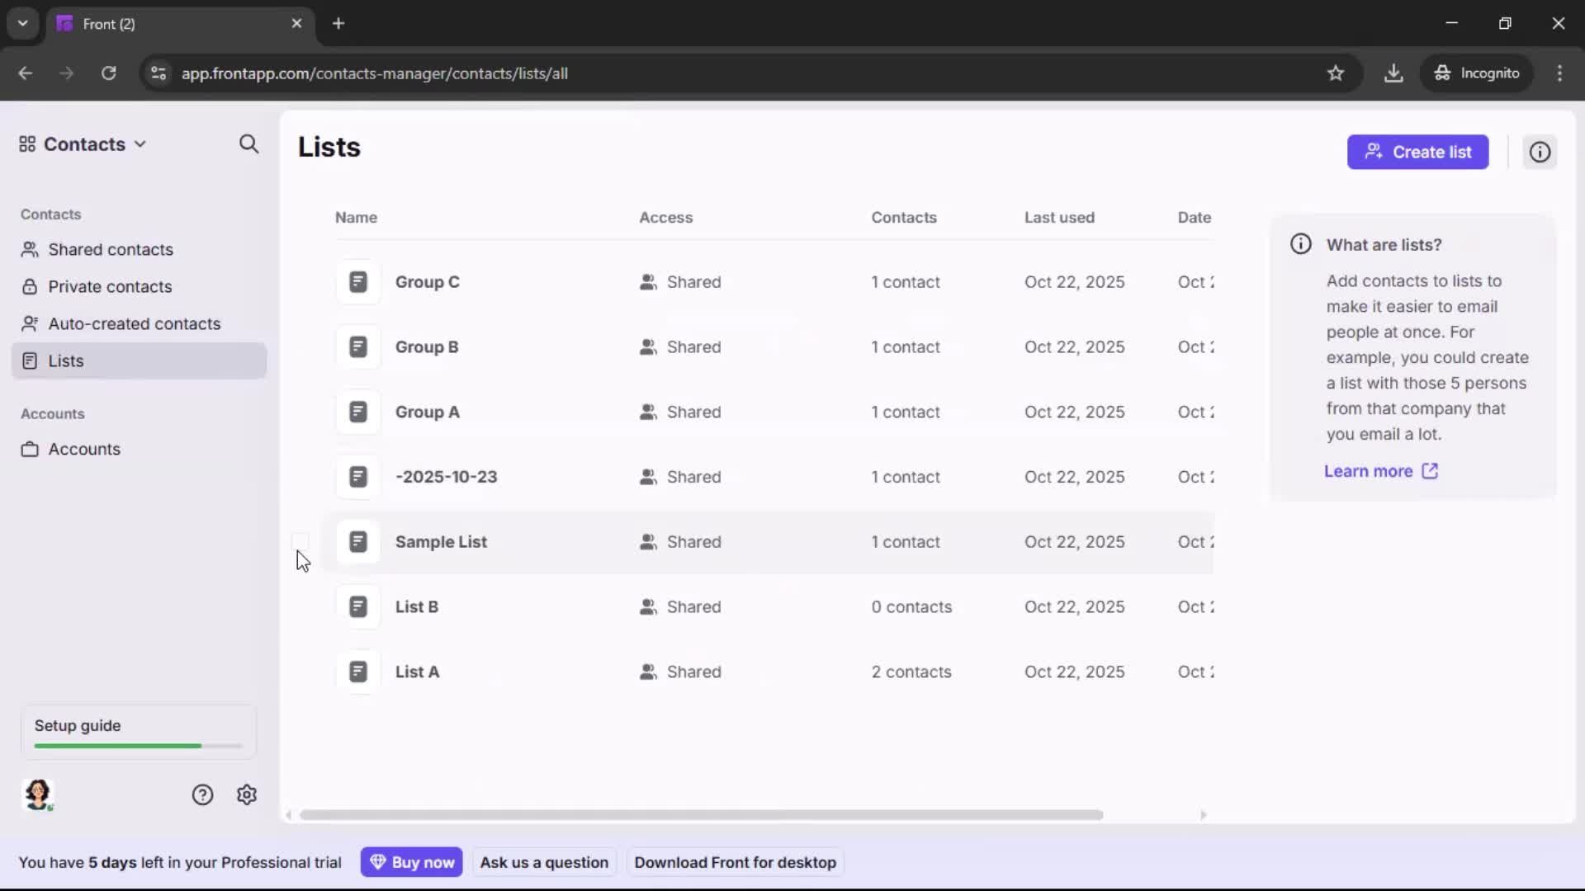Select the checkbox beside Sample List

pyautogui.click(x=300, y=542)
